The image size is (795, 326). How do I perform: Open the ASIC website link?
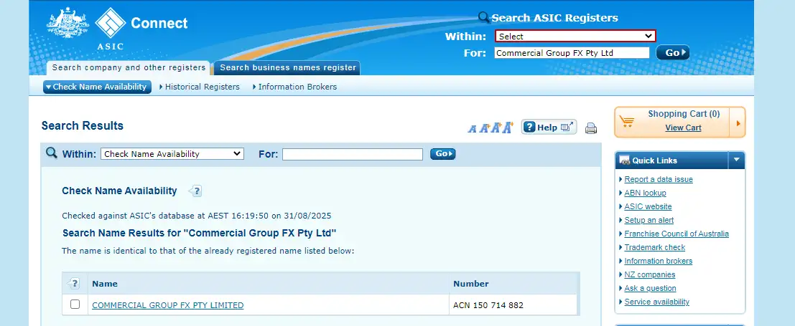point(648,206)
